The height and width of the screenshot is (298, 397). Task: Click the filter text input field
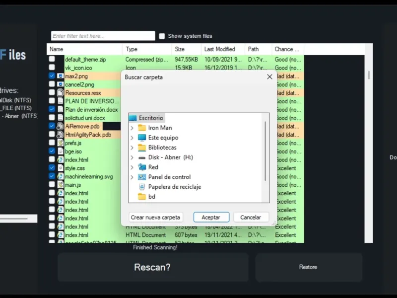tap(103, 36)
